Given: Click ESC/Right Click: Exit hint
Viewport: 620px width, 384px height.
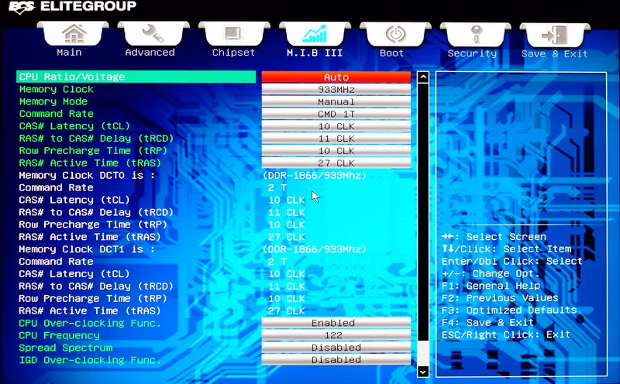Looking at the screenshot, I should (x=506, y=334).
